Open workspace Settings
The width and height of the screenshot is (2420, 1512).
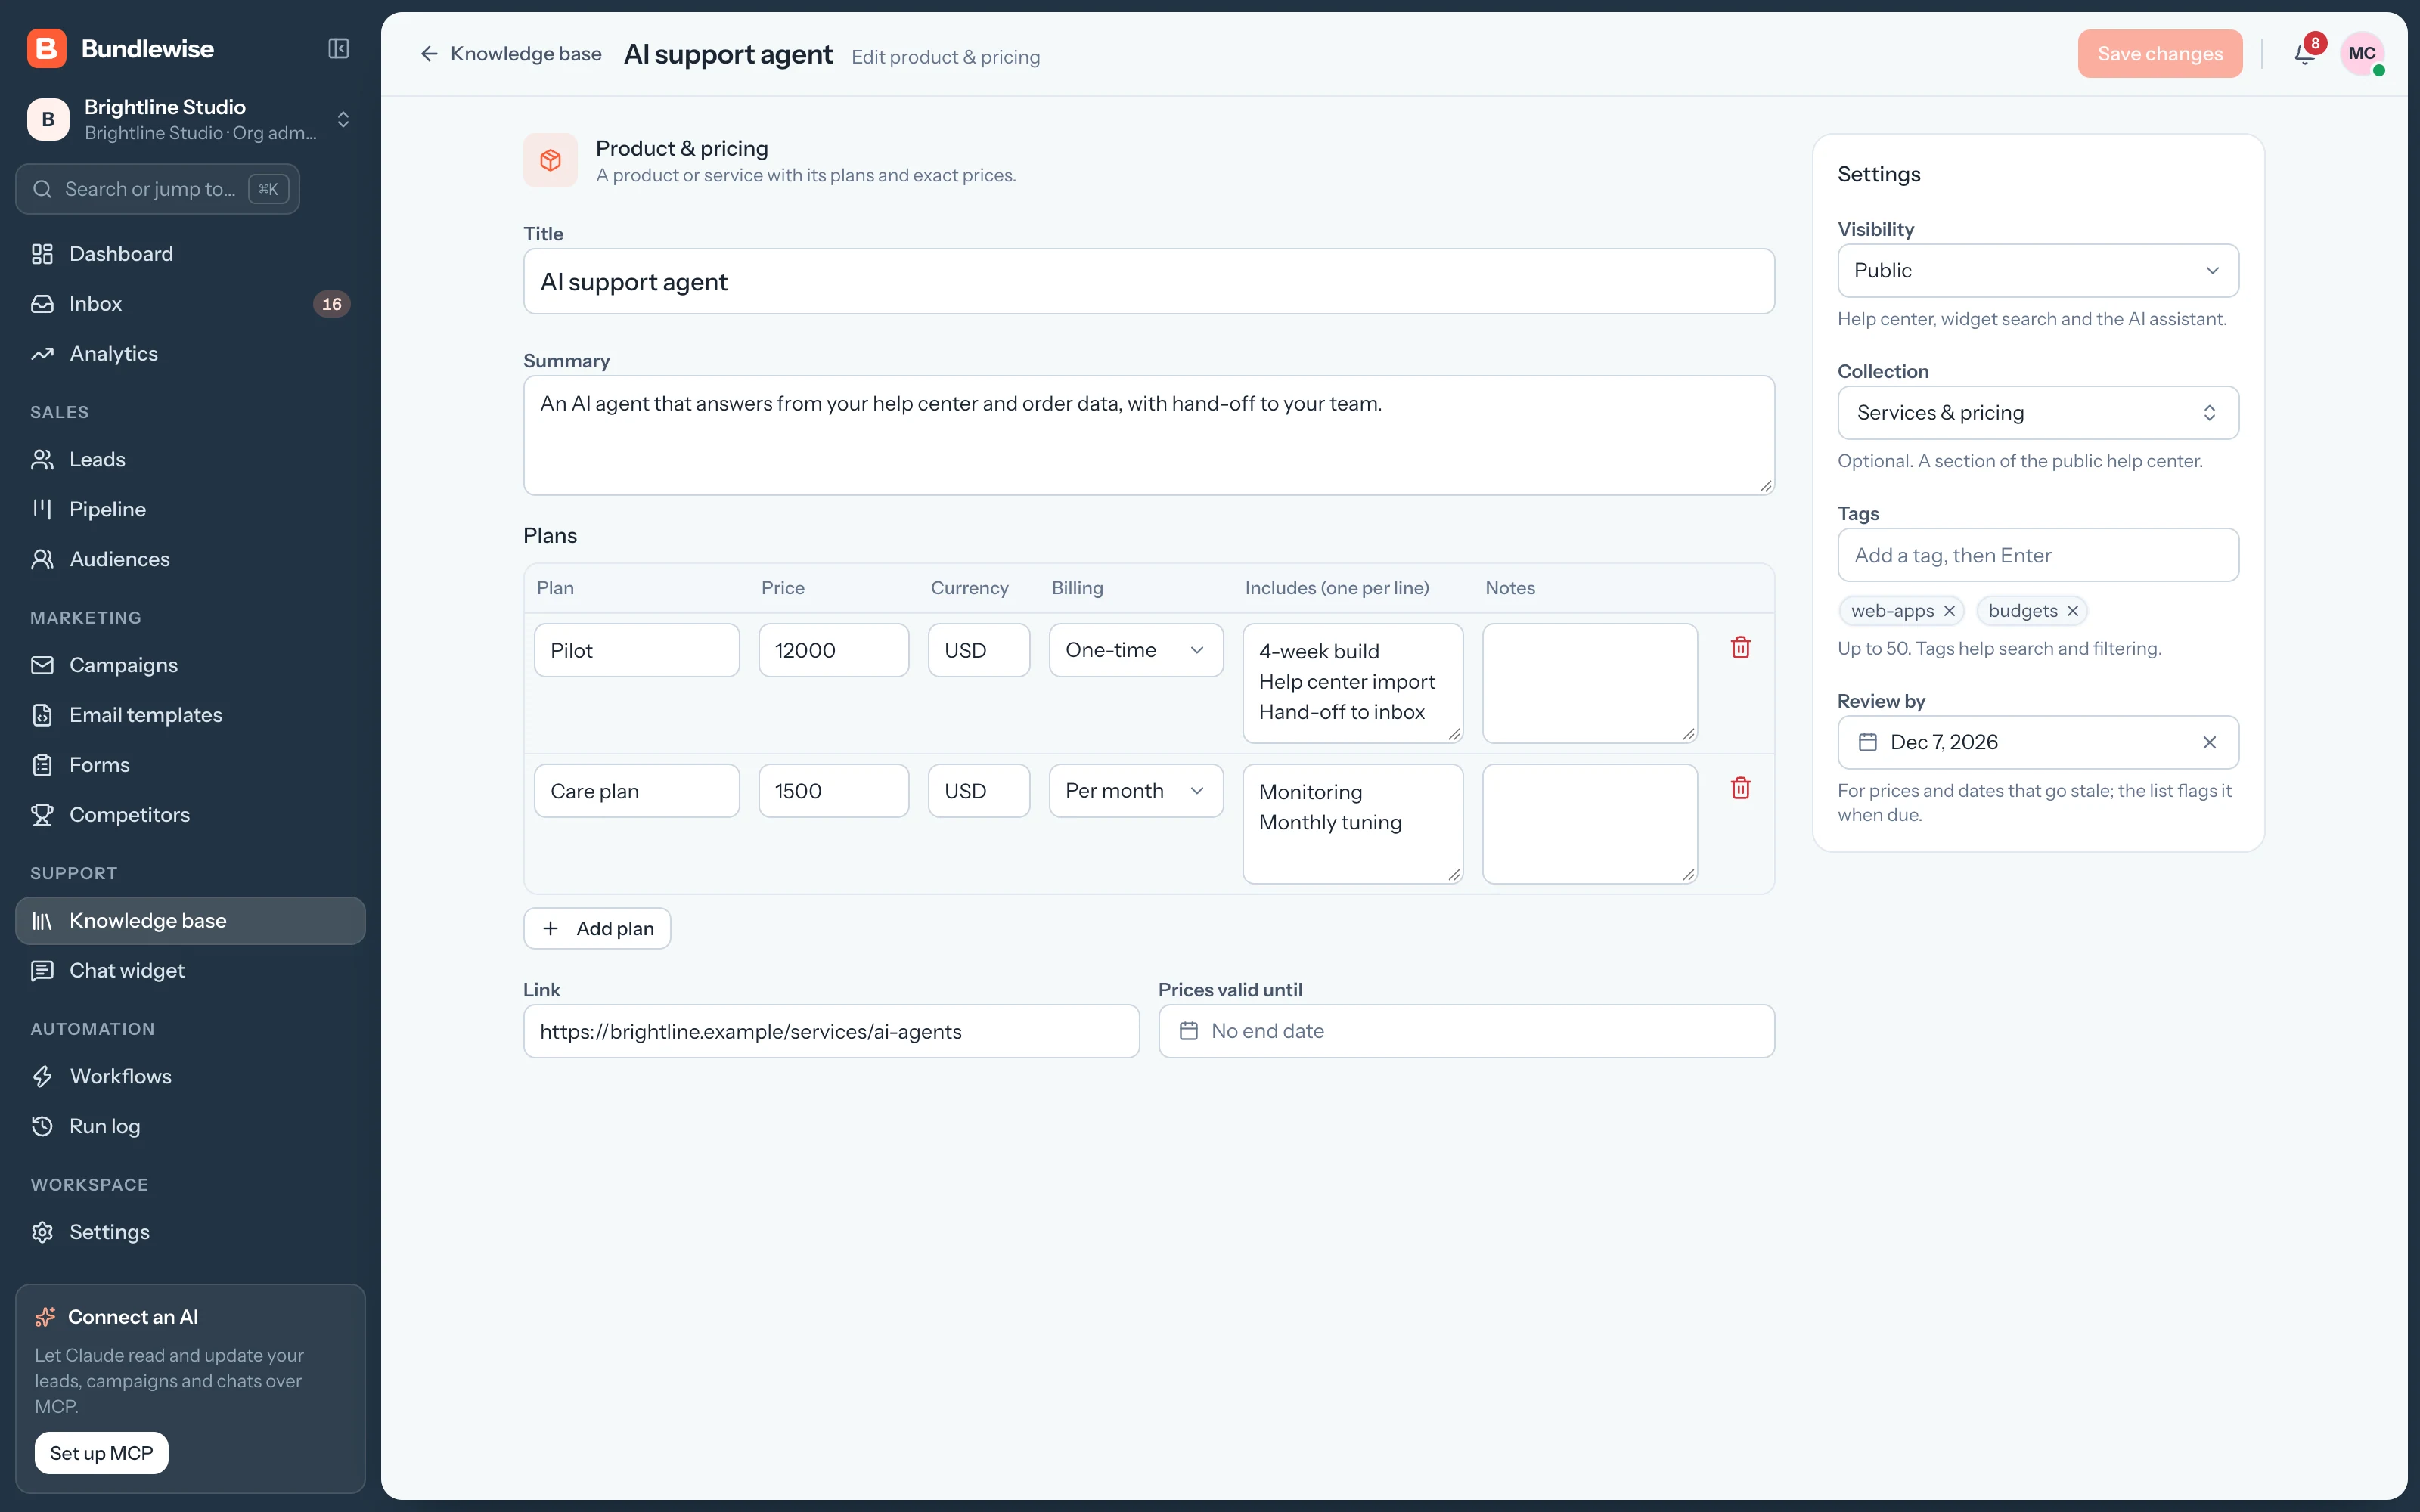pos(190,1233)
